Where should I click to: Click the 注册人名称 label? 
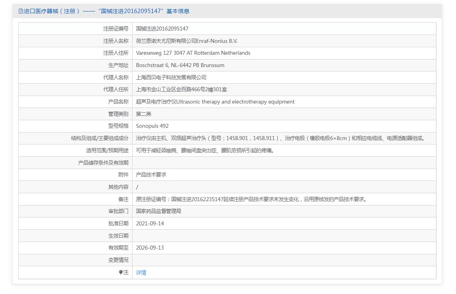click(x=116, y=41)
